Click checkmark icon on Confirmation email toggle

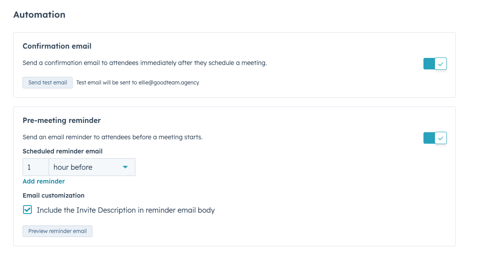point(441,64)
